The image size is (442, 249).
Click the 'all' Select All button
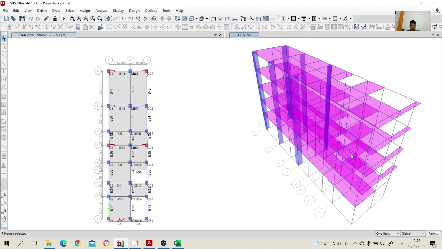click(3, 196)
